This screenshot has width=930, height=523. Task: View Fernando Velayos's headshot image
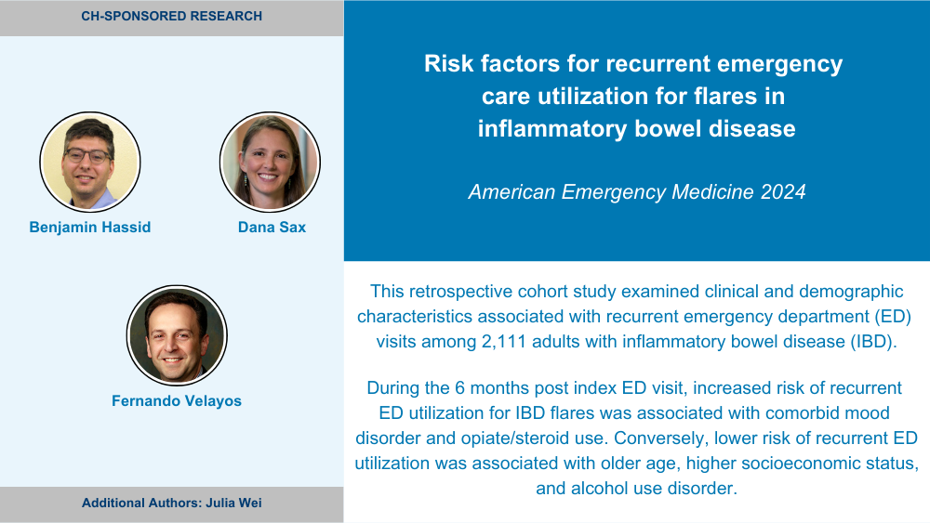tap(177, 335)
